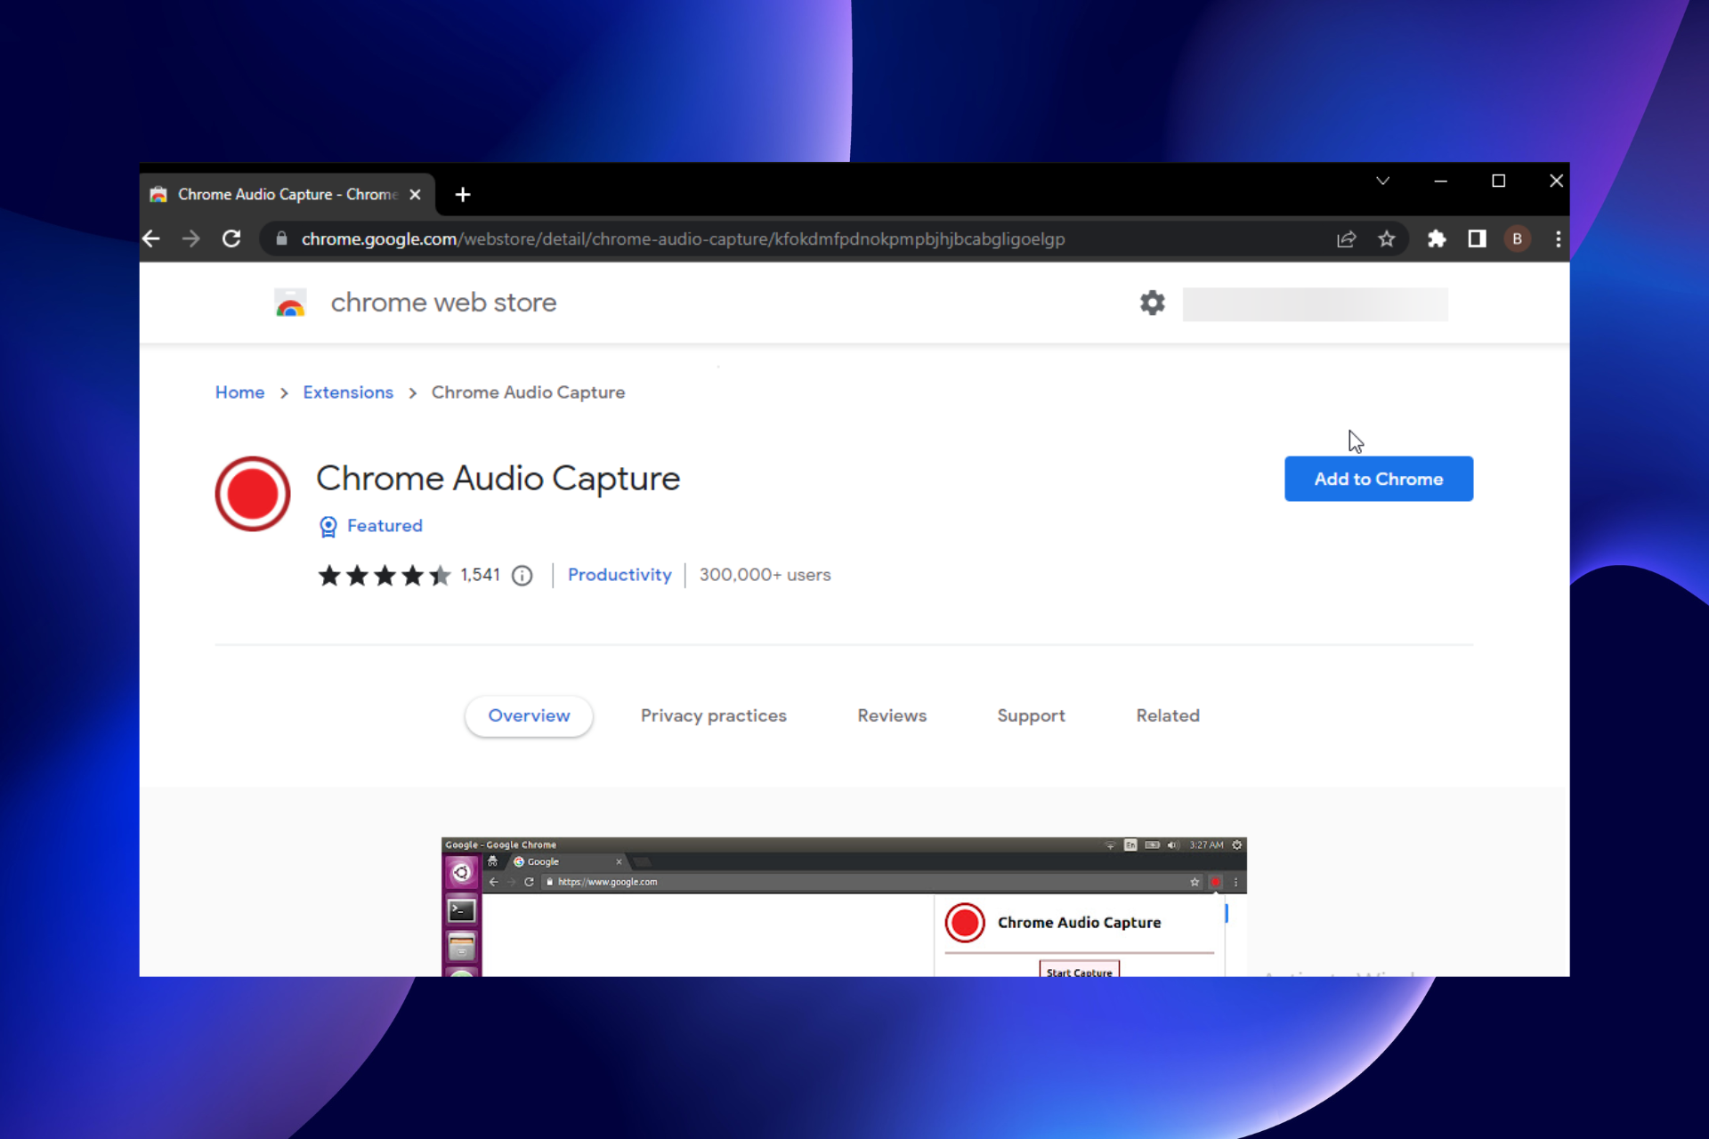This screenshot has height=1139, width=1709.
Task: Click the Featured badge icon
Action: [x=328, y=527]
